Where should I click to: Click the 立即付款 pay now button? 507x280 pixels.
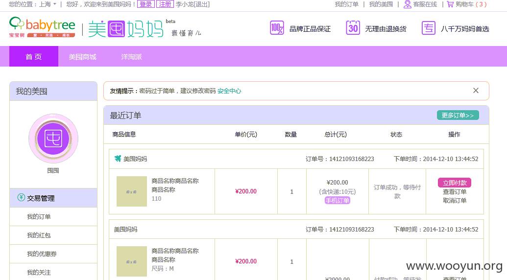click(x=455, y=183)
